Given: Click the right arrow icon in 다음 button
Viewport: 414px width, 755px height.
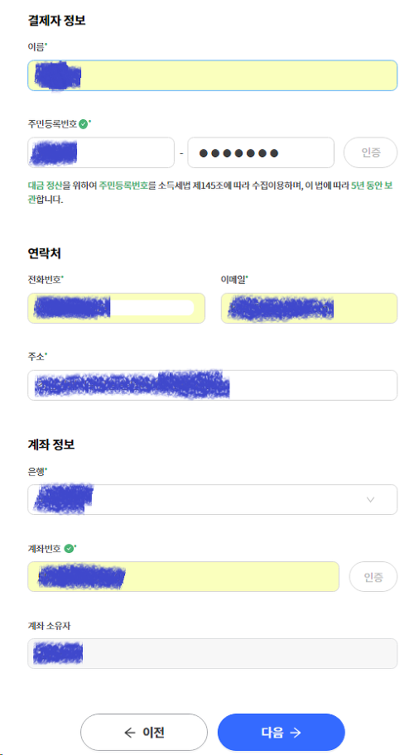Looking at the screenshot, I should click(296, 733).
